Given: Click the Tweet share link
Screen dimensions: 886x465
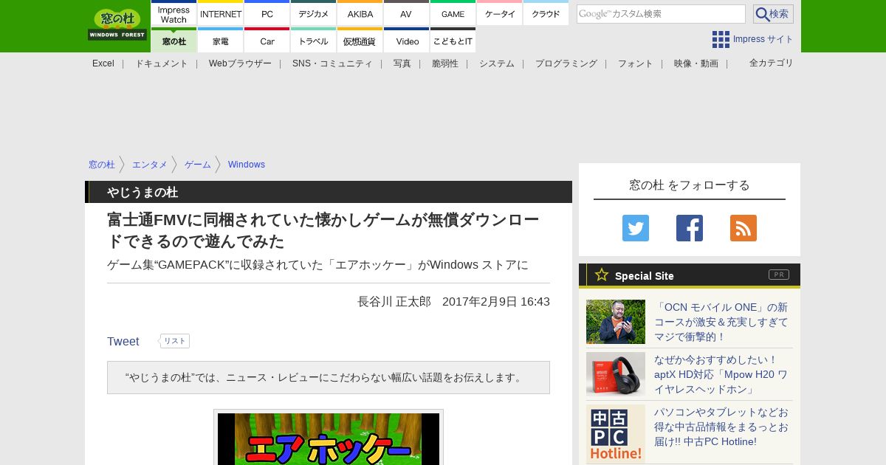Looking at the screenshot, I should tap(123, 341).
